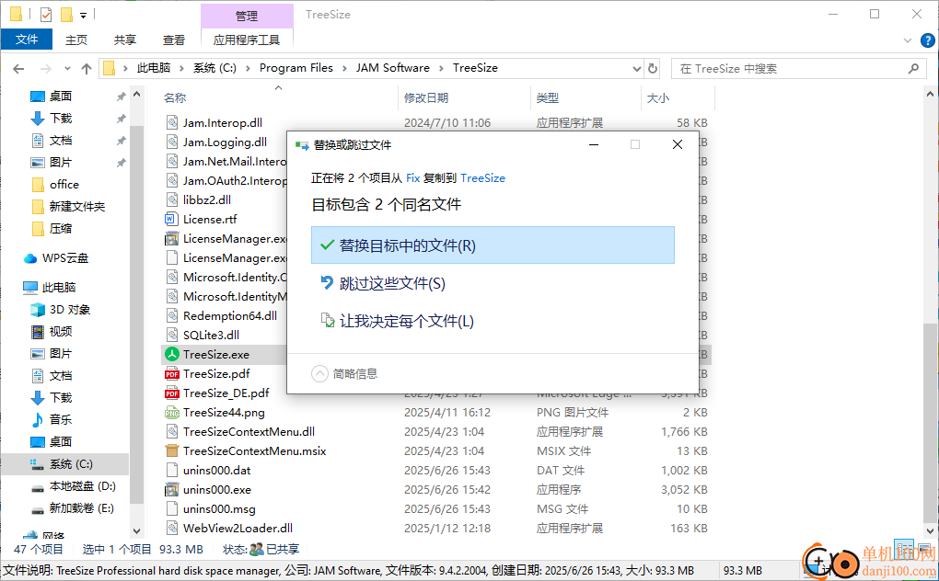Open 音乐 folder in navigation pane

60,419
